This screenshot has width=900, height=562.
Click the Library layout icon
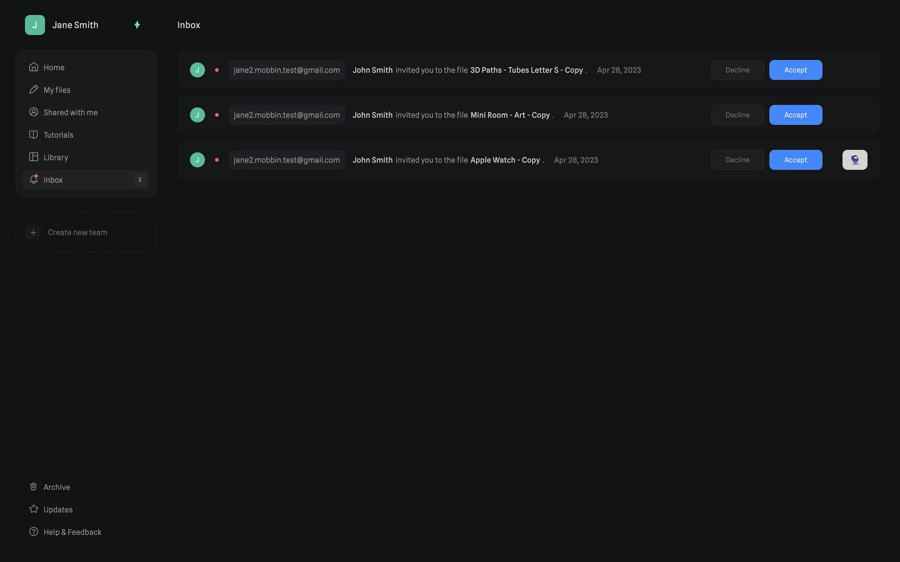[33, 157]
